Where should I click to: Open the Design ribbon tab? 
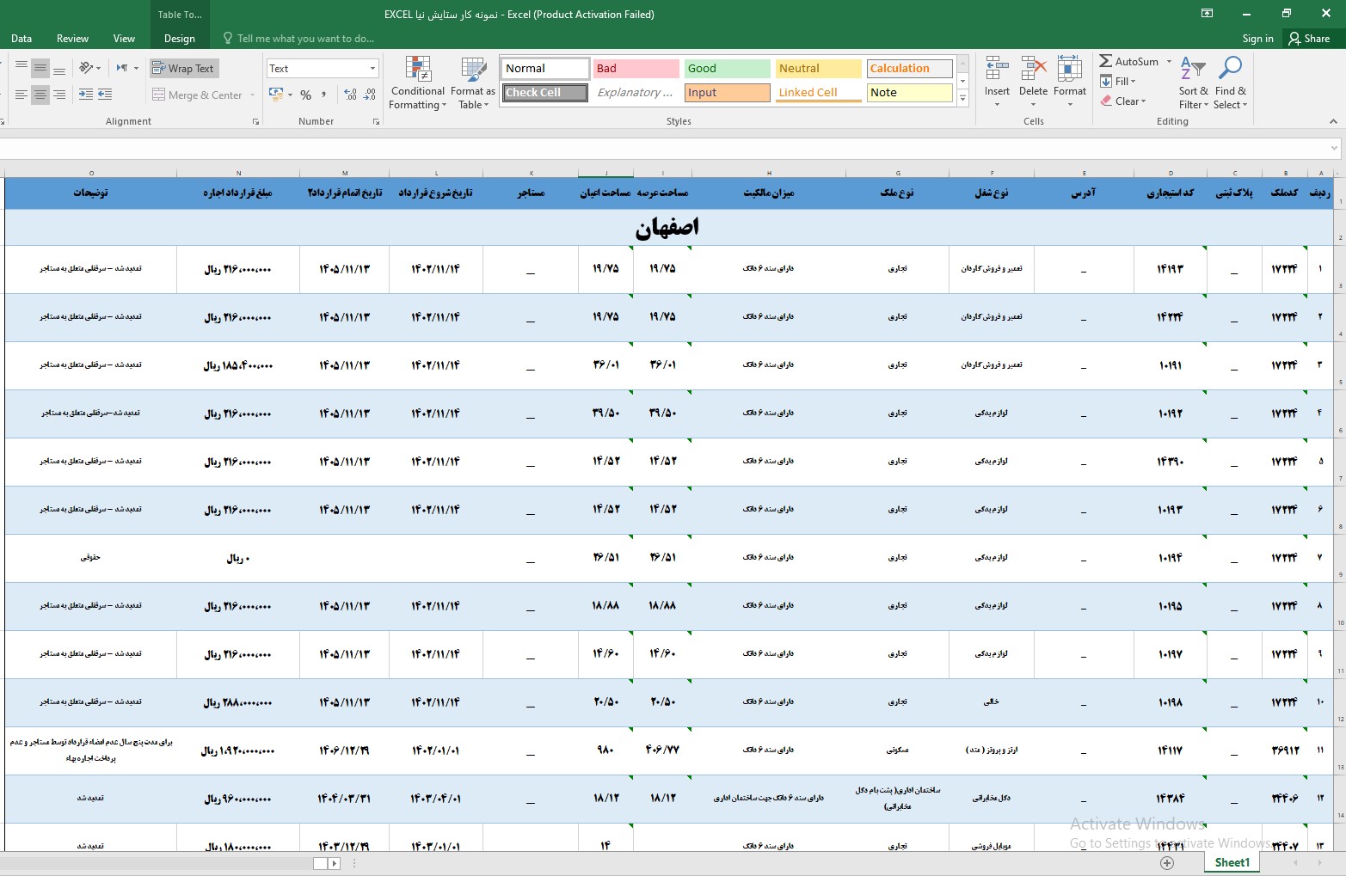pos(179,39)
